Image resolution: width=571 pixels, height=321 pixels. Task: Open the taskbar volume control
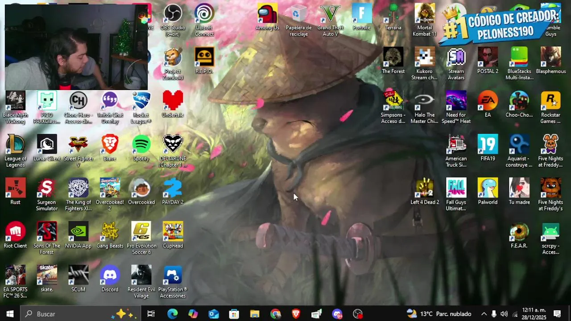click(504, 314)
